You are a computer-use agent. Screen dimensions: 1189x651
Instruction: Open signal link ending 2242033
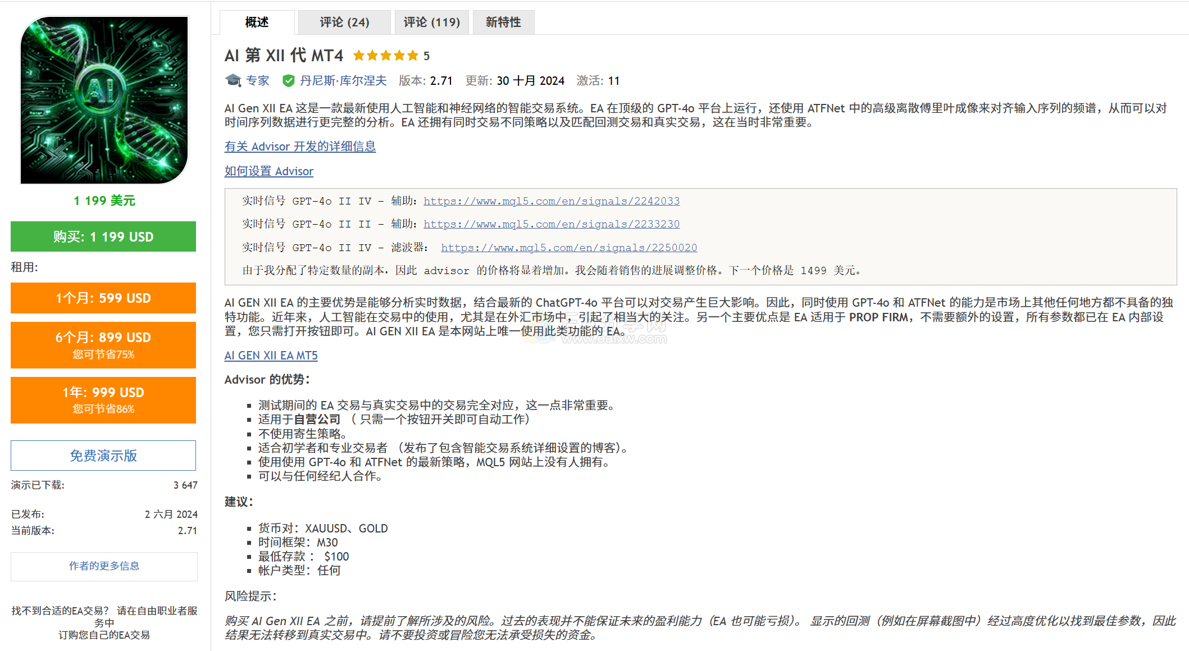click(x=552, y=201)
